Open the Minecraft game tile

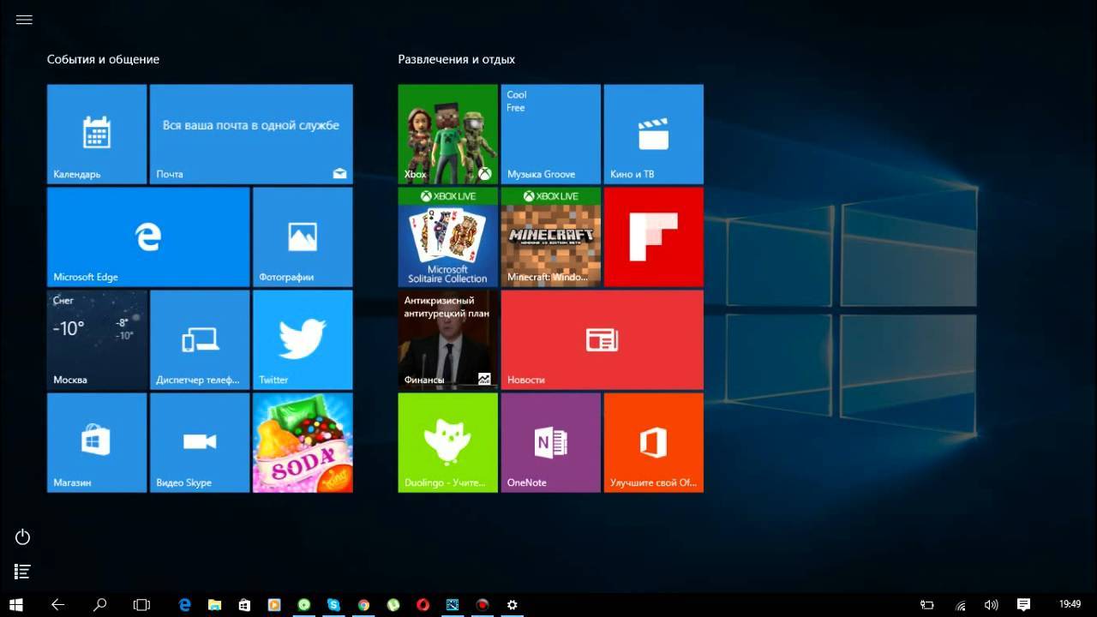(x=550, y=237)
